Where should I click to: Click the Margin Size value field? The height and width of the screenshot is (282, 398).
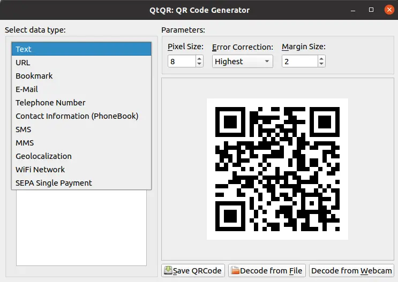(x=300, y=62)
